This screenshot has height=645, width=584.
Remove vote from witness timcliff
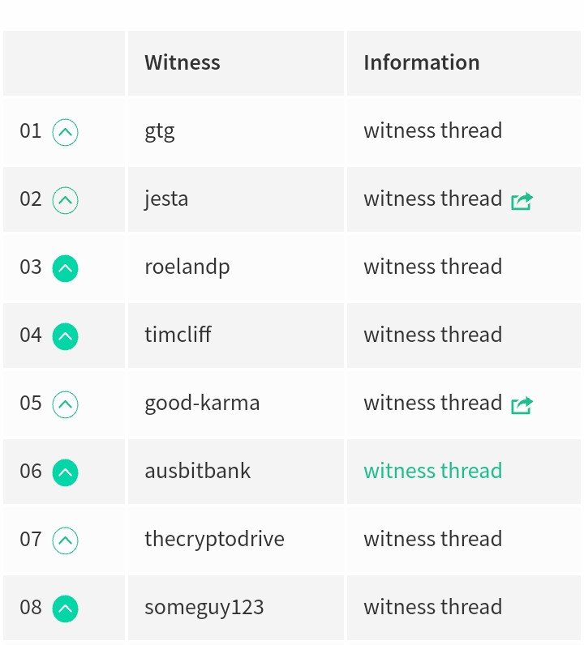[x=65, y=335]
